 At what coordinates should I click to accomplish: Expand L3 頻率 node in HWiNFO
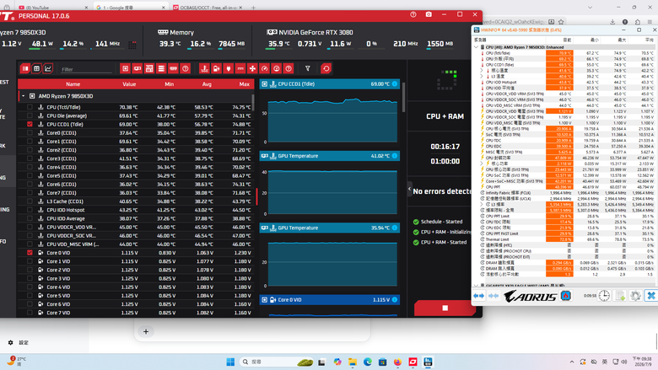coord(482,204)
